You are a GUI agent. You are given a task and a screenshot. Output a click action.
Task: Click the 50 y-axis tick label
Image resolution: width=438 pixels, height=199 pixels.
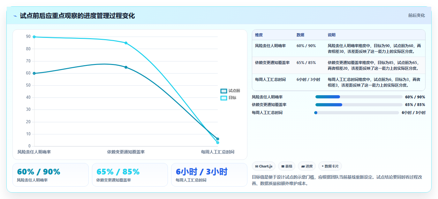pyautogui.click(x=28, y=85)
